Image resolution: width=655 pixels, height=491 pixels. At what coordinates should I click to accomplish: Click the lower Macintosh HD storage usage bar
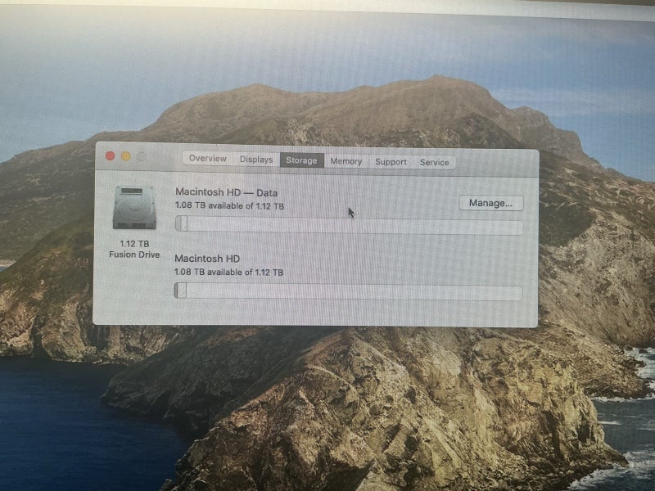tap(348, 291)
